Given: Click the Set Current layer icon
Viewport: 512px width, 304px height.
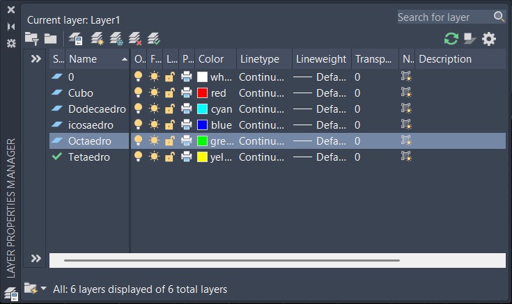Looking at the screenshot, I should (154, 39).
